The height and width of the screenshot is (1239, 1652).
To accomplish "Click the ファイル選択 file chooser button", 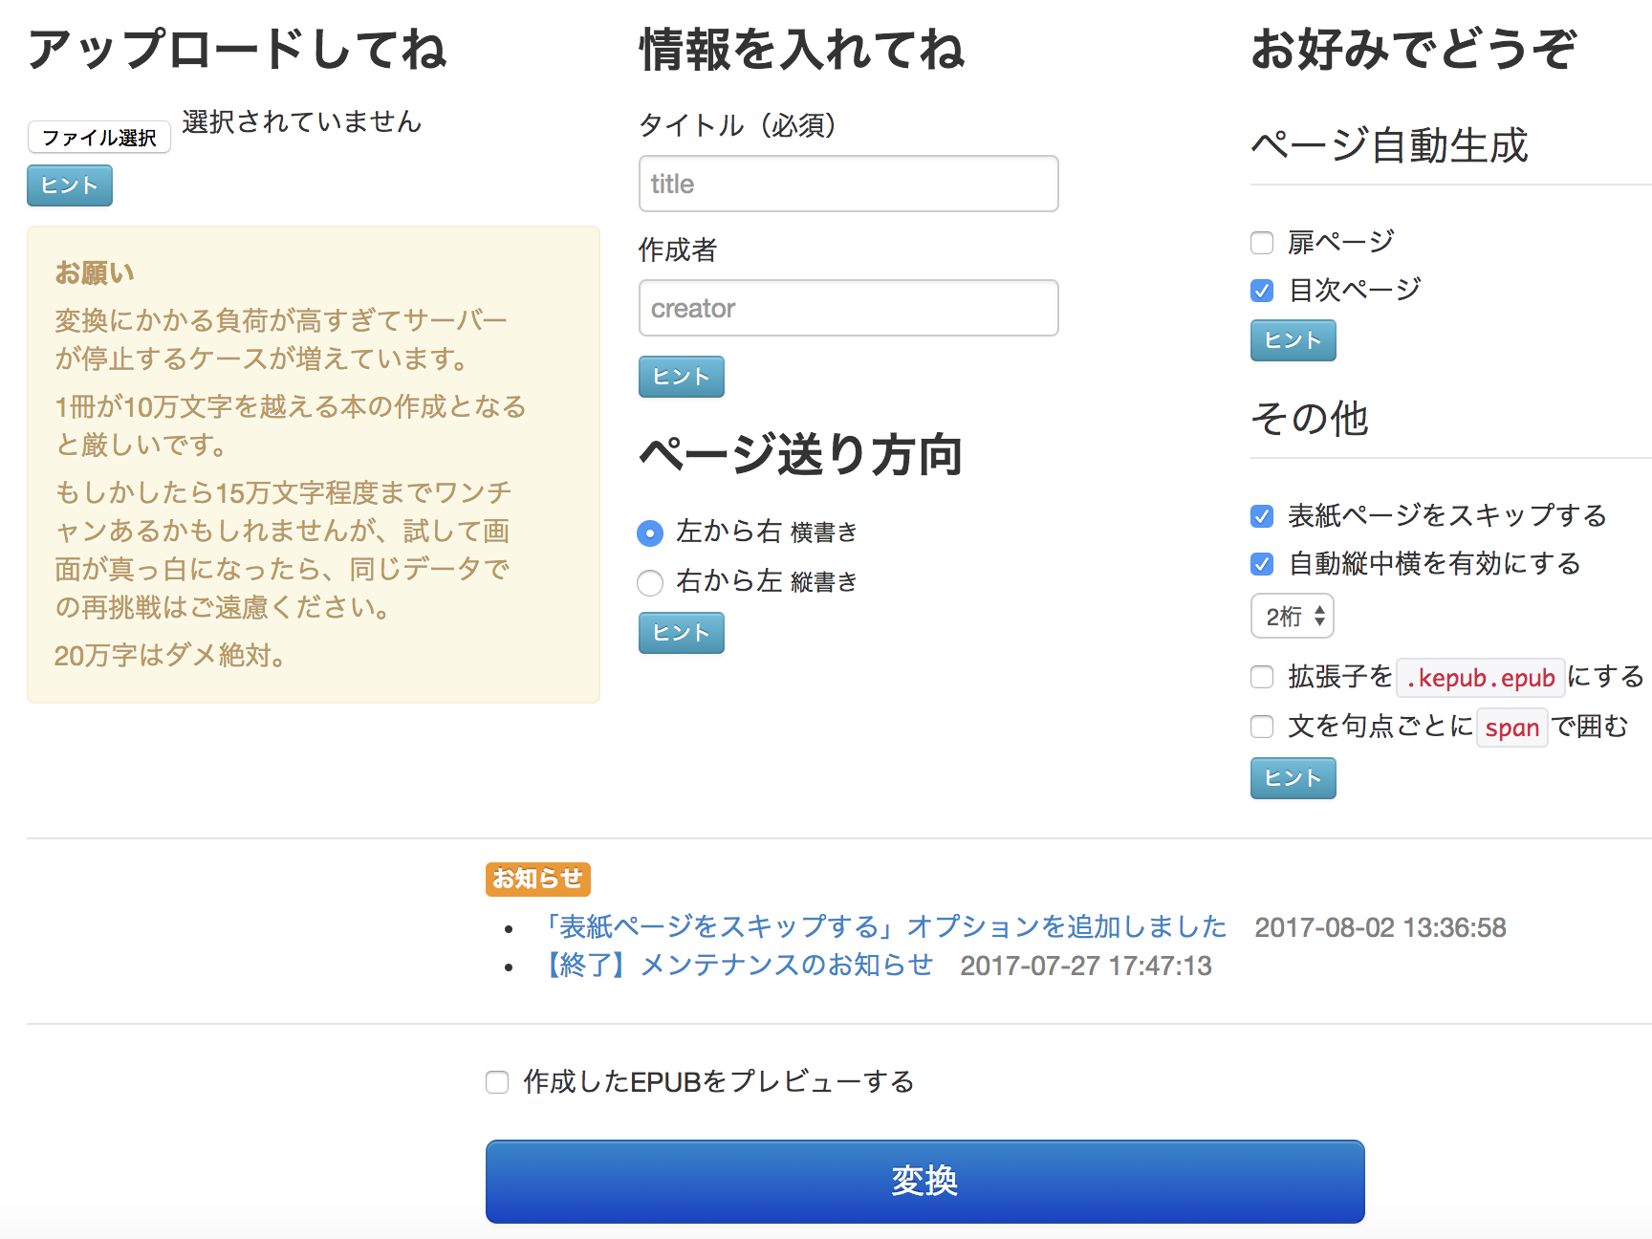I will [99, 137].
